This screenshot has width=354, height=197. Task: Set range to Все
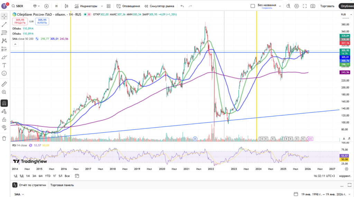67,176
